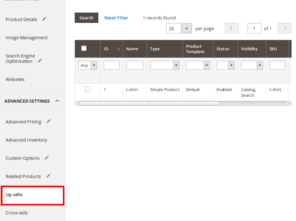Collapse the Advanced Settings section

(57, 101)
